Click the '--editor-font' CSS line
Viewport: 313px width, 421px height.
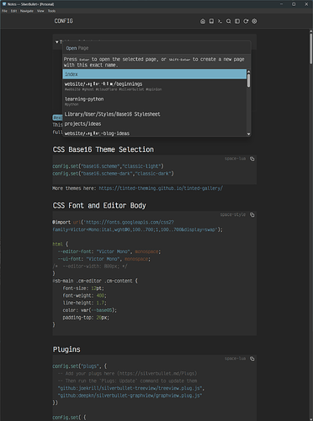tap(109, 251)
